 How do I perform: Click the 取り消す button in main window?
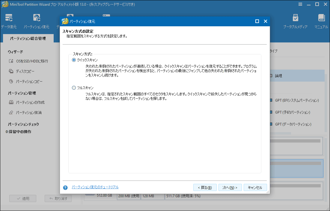click(x=58, y=198)
